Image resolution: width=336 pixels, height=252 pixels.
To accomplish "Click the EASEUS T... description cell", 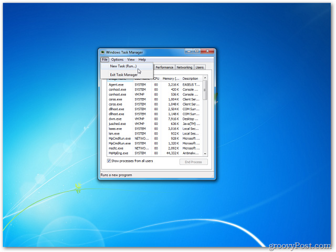I will pyautogui.click(x=191, y=85).
